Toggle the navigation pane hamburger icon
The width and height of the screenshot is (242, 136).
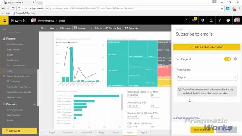click(x=5, y=29)
